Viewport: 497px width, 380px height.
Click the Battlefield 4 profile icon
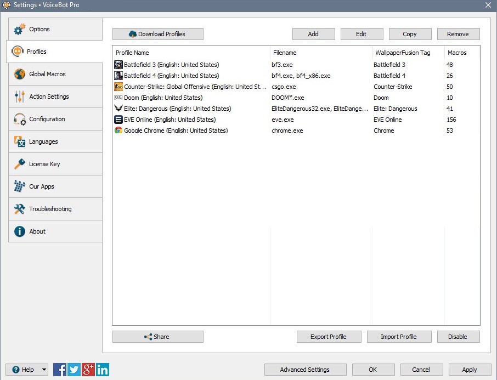[x=118, y=76]
